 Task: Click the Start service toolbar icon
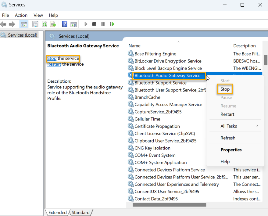click(86, 24)
